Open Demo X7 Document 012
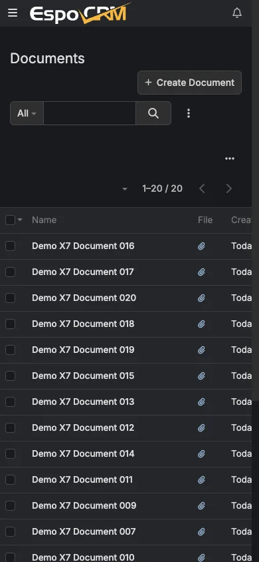 [83, 427]
